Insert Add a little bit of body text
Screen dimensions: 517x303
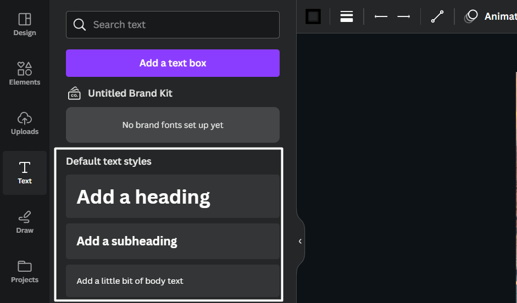click(x=173, y=281)
